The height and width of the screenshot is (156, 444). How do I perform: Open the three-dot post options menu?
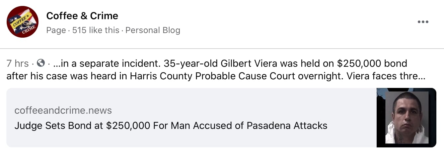423,22
